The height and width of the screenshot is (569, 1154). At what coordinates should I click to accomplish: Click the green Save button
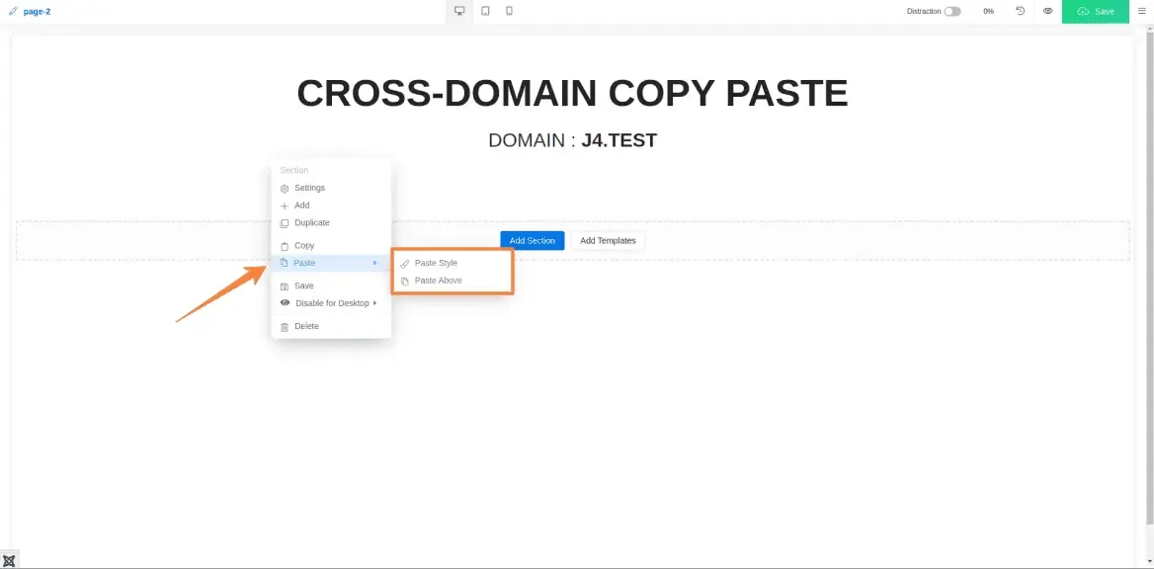[1095, 11]
